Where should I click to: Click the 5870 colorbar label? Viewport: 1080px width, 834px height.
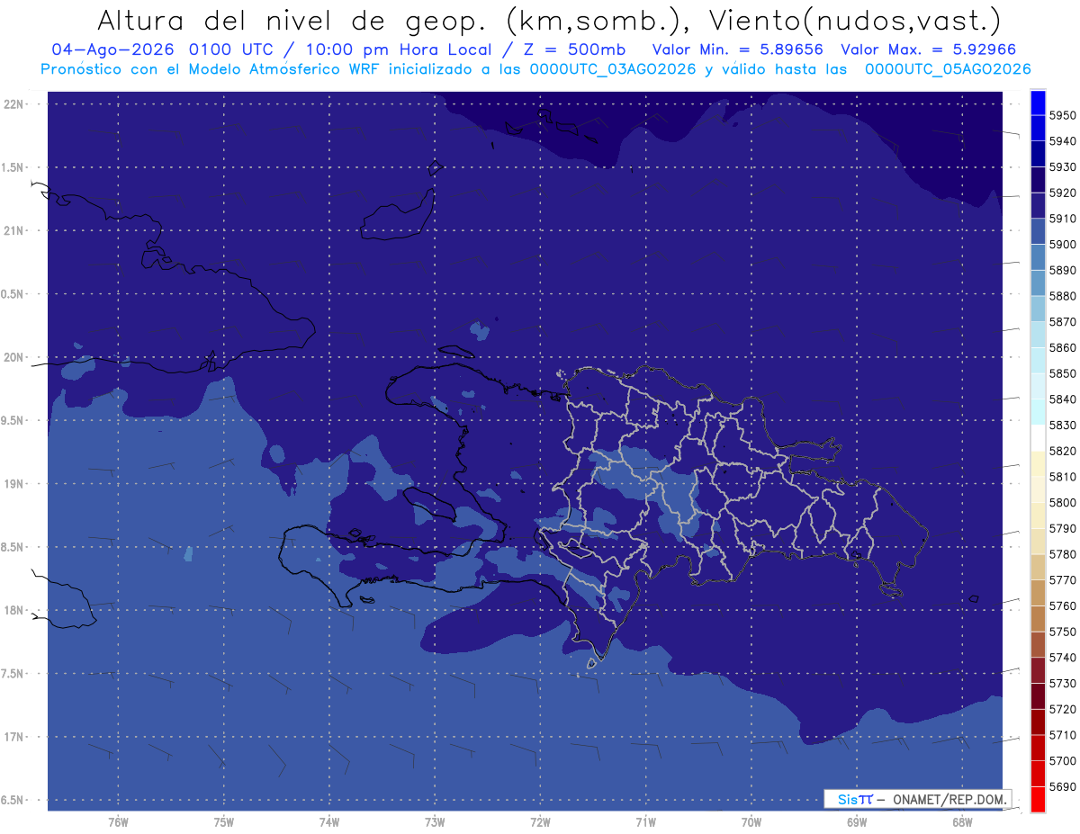(x=1062, y=322)
